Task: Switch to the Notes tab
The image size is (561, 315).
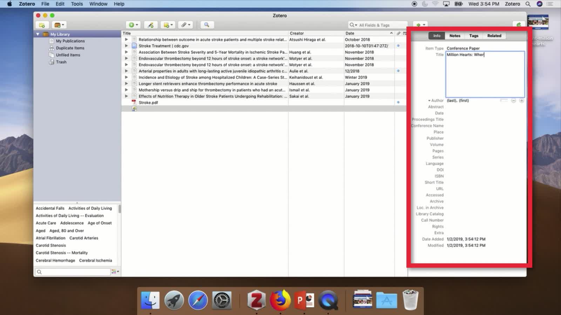Action: pyautogui.click(x=455, y=36)
